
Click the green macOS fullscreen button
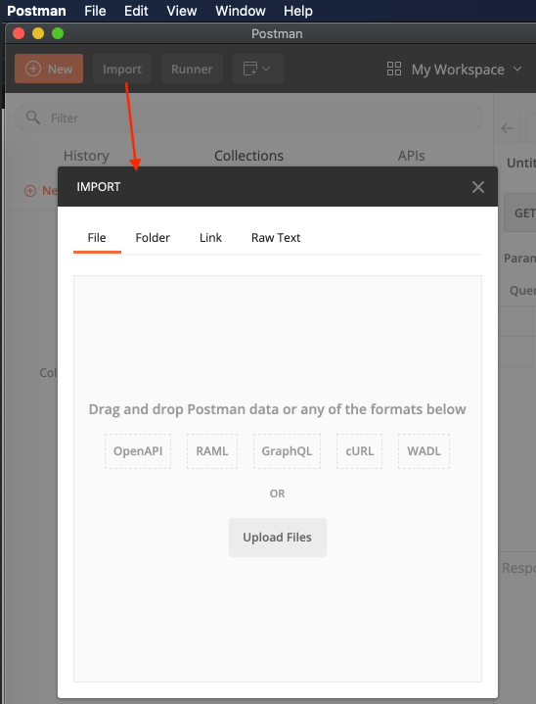[x=58, y=33]
